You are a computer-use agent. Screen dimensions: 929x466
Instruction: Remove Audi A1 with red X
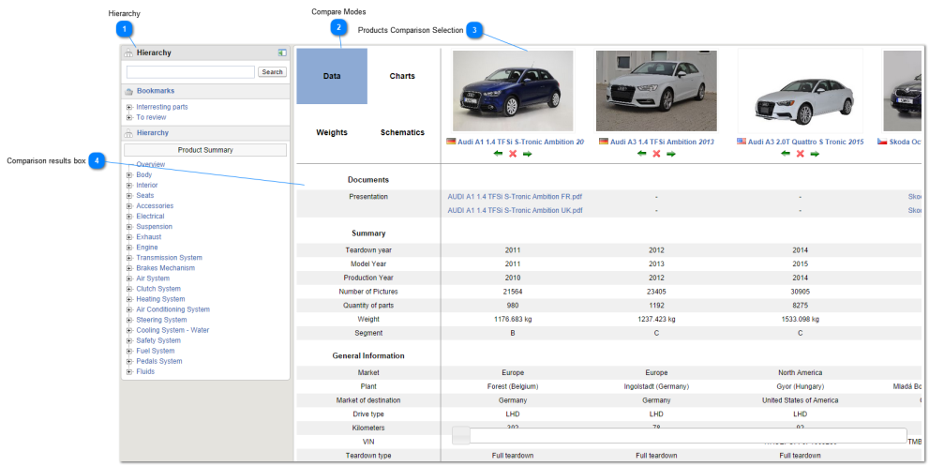[513, 154]
